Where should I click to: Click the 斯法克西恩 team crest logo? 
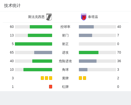[x=49, y=17]
